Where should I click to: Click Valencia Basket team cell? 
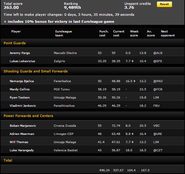65,150
